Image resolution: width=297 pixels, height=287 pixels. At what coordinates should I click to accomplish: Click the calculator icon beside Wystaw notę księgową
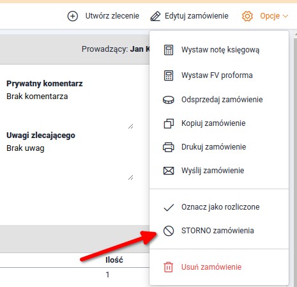point(169,50)
